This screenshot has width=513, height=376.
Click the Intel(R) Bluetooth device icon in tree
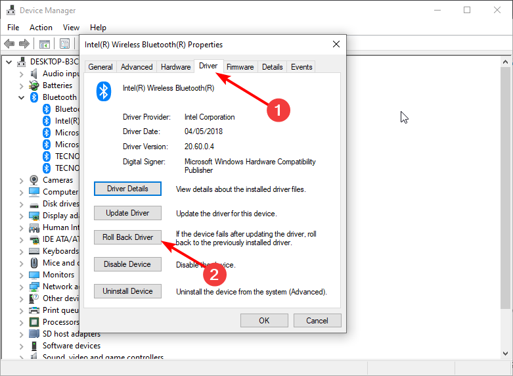[x=47, y=121]
